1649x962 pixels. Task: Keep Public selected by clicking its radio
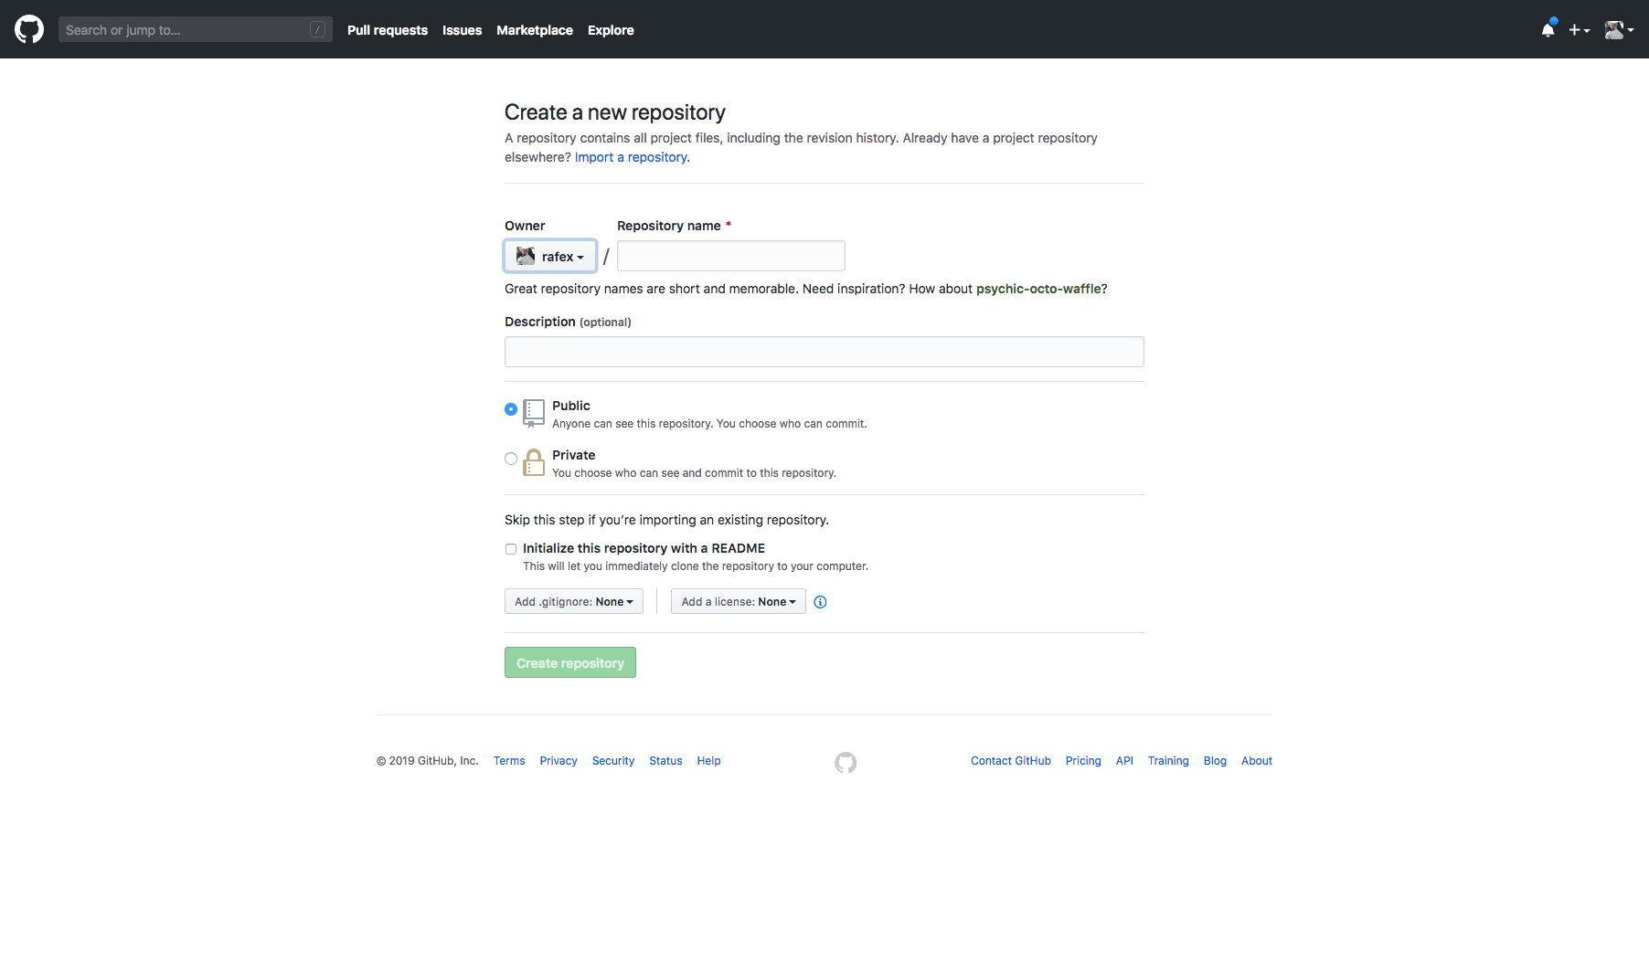coord(511,409)
